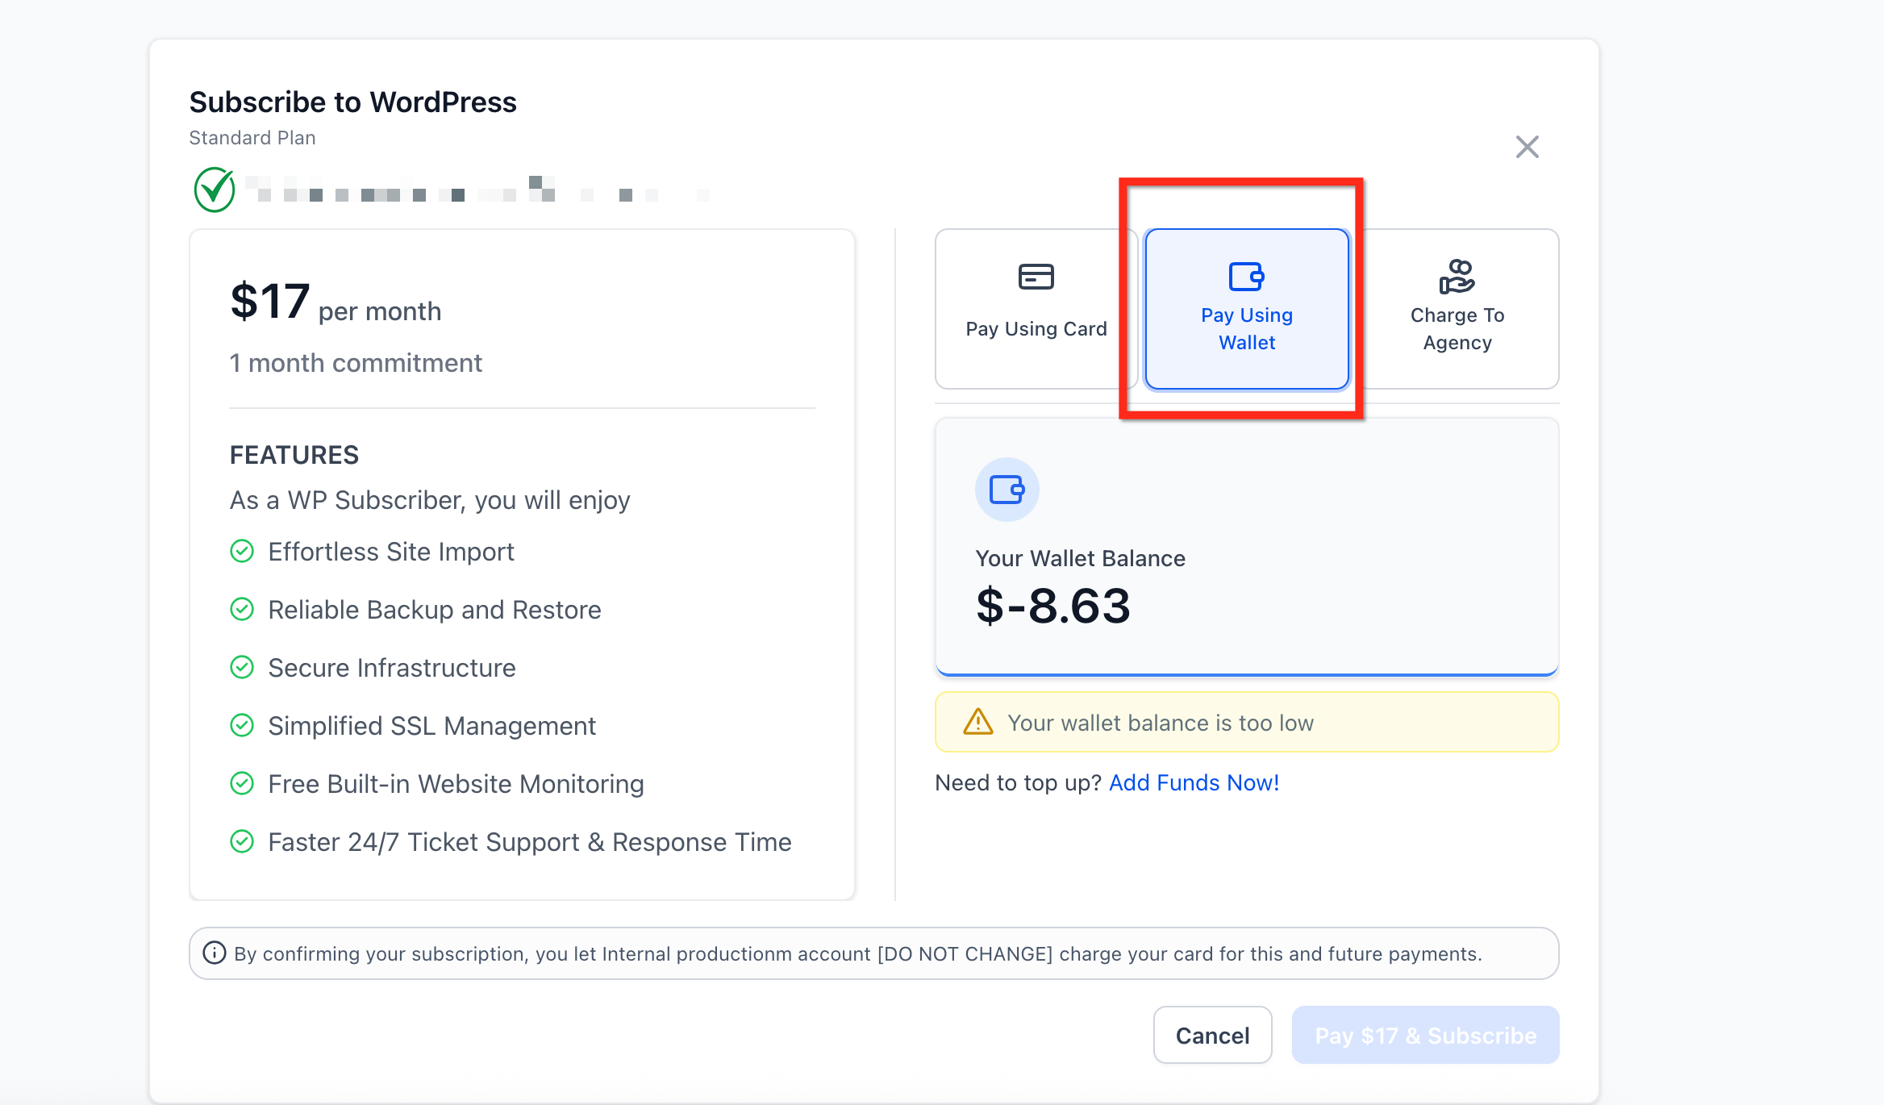Image resolution: width=1884 pixels, height=1105 pixels.
Task: Click the low balance warning triangle icon
Action: click(x=978, y=722)
